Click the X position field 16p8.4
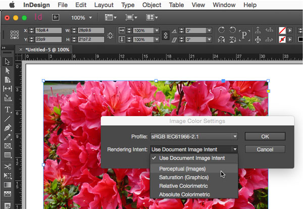This screenshot has width=303, height=209. (x=48, y=30)
